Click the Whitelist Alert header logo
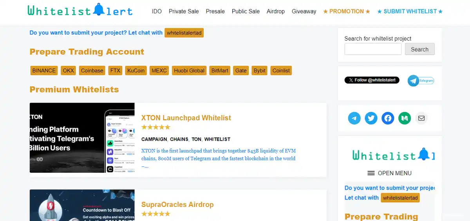 click(x=80, y=11)
